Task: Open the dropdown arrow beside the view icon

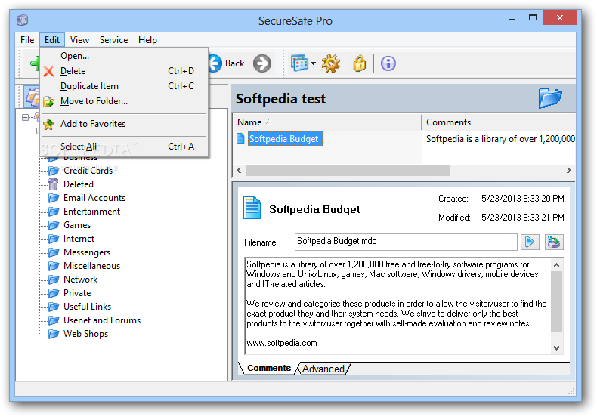Action: tap(313, 63)
